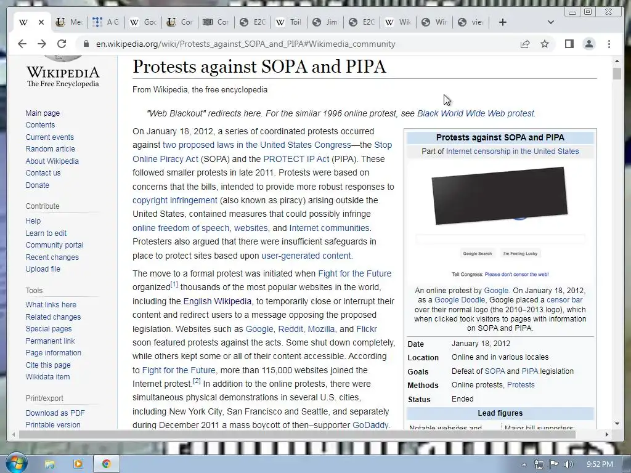Image resolution: width=631 pixels, height=473 pixels.
Task: Open Main page in sidebar
Action: [43, 113]
